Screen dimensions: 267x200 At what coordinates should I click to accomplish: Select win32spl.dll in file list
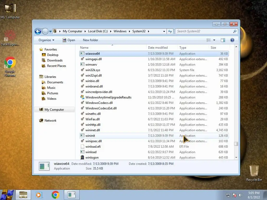[154, 76]
